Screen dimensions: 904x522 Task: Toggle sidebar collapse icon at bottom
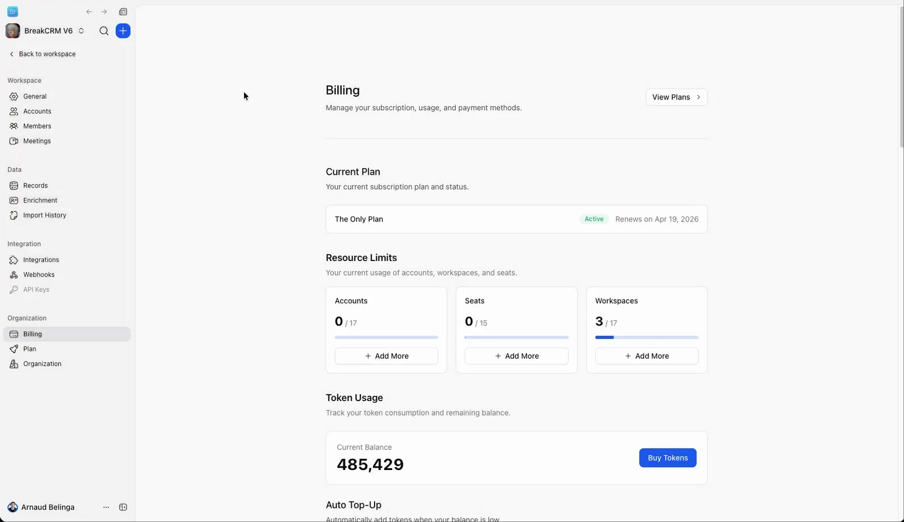click(x=123, y=507)
